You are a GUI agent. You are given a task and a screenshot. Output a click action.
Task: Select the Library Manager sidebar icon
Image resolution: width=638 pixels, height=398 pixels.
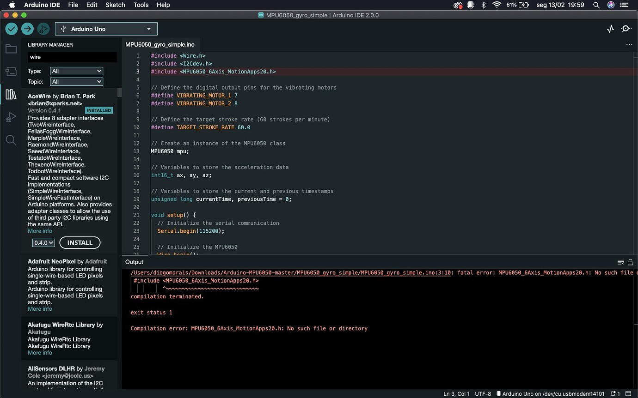click(x=11, y=95)
